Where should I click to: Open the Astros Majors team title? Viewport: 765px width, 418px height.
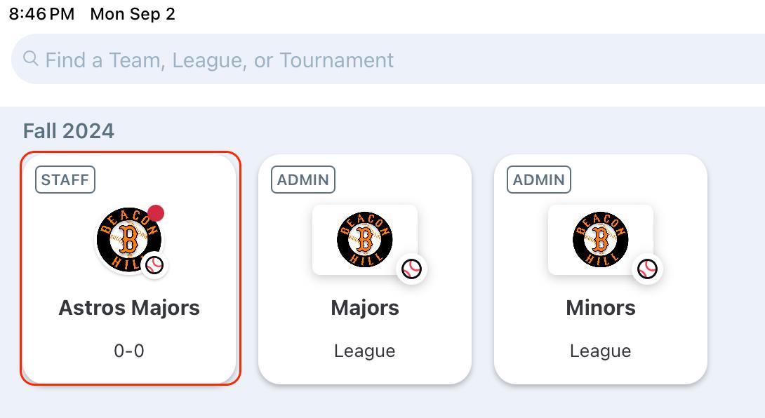[x=129, y=308]
